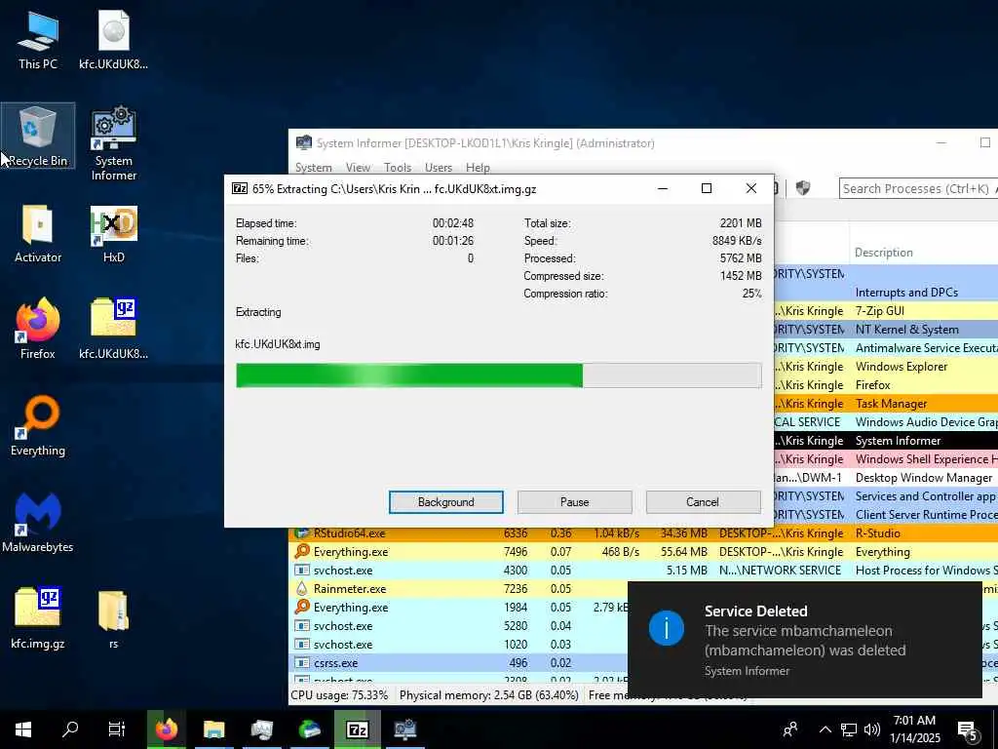Open System menu in System Informer
This screenshot has width=998, height=749.
(313, 168)
